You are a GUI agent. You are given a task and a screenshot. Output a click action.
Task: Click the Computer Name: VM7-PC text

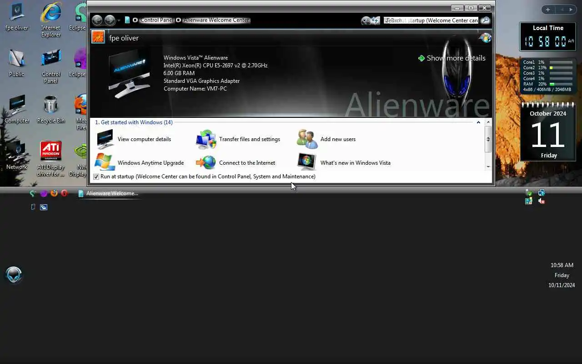tap(195, 89)
